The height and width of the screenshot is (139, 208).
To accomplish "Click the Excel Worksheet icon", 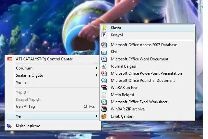I will click(x=104, y=102).
